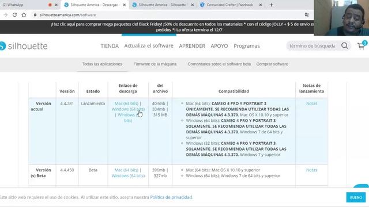Click the Notas de lanzamiento column header
The width and height of the screenshot is (369, 207).
click(311, 88)
